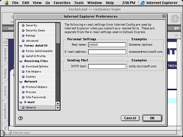Select the Security category
This screenshot has height=137, width=183.
click(37, 25)
